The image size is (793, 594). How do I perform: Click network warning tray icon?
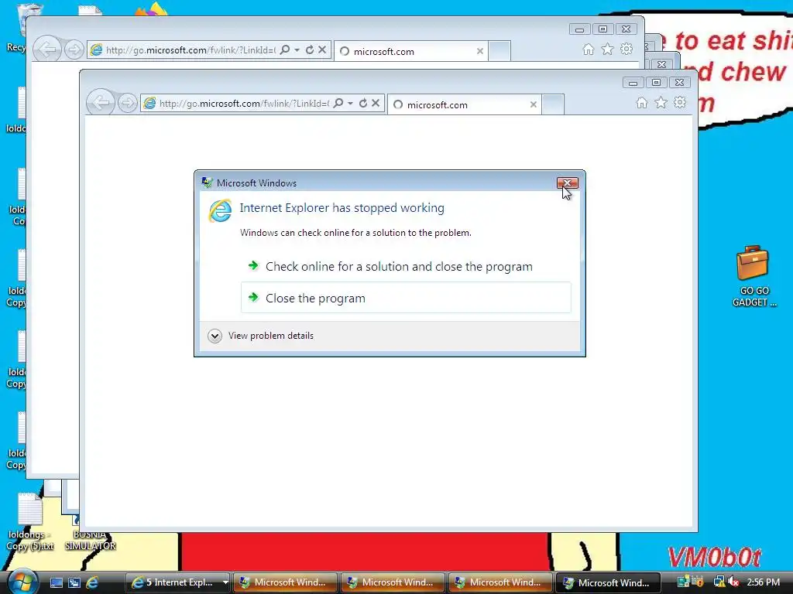[x=718, y=582]
